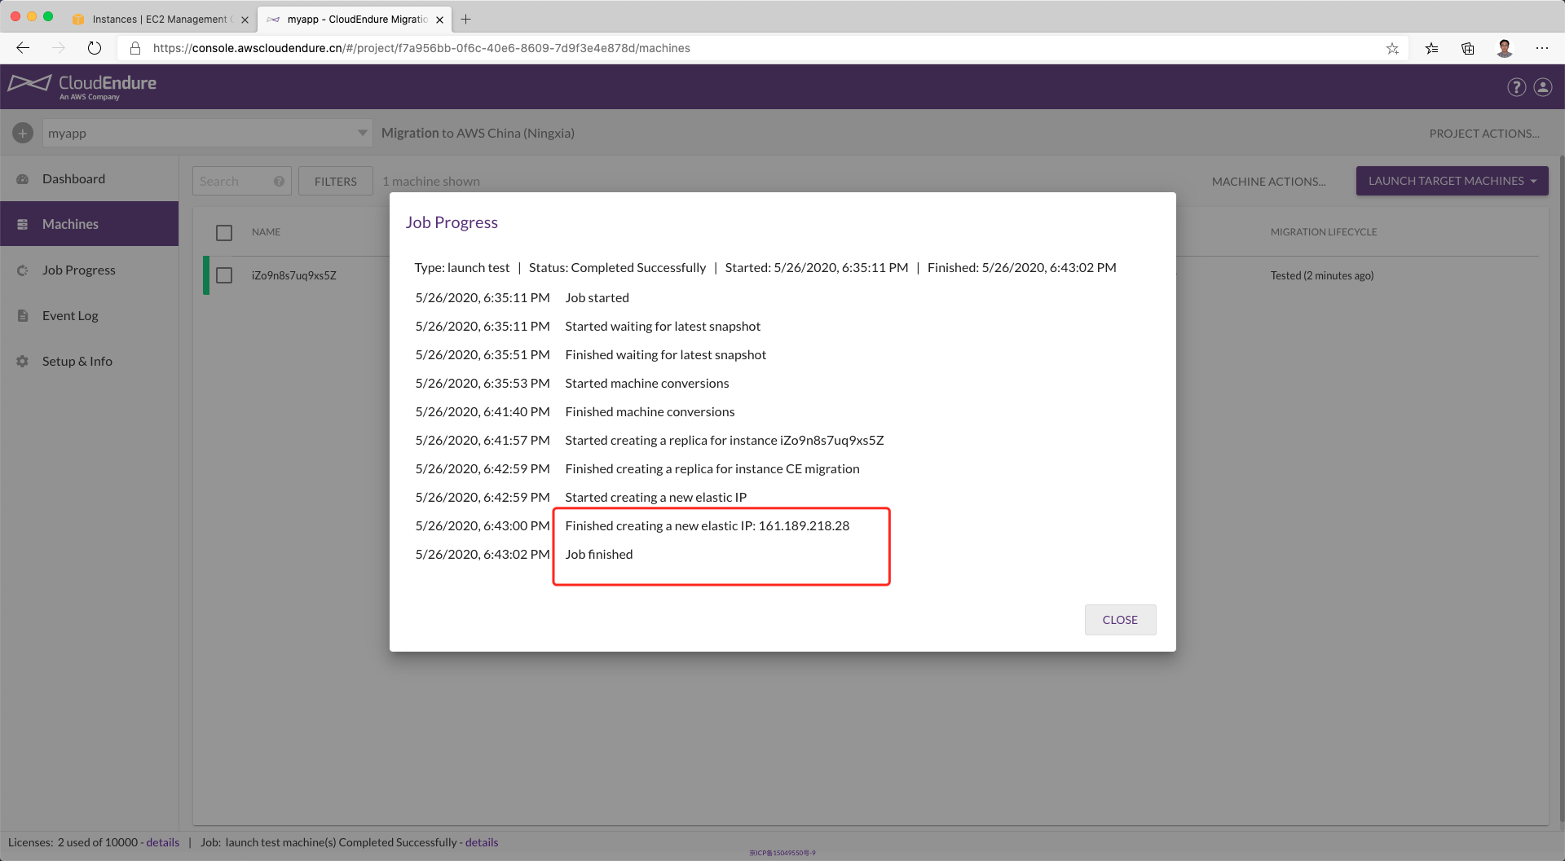Open the user account icon in header
Viewport: 1565px width, 861px height.
tap(1543, 87)
